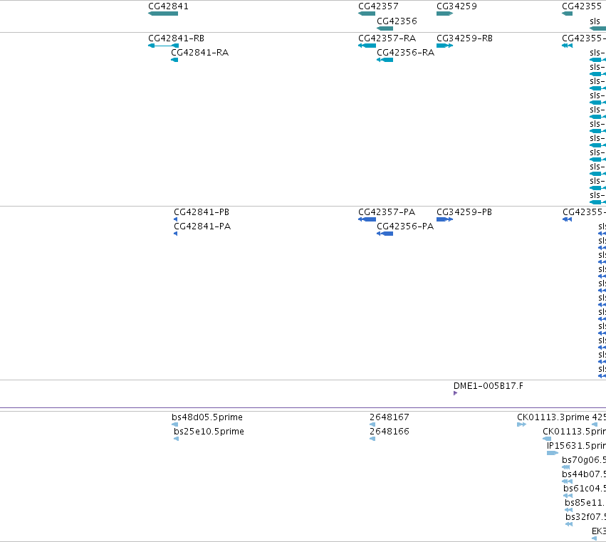Viewport: 606px width, 542px height.
Task: Click the CG42356-PA label text
Action: point(405,226)
